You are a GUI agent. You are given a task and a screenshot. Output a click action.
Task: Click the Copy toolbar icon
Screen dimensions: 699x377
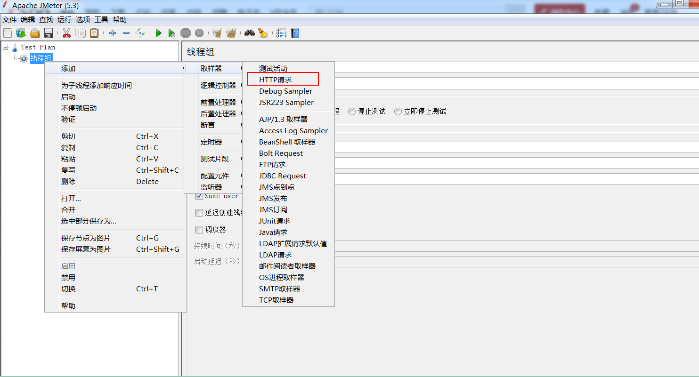click(x=81, y=33)
